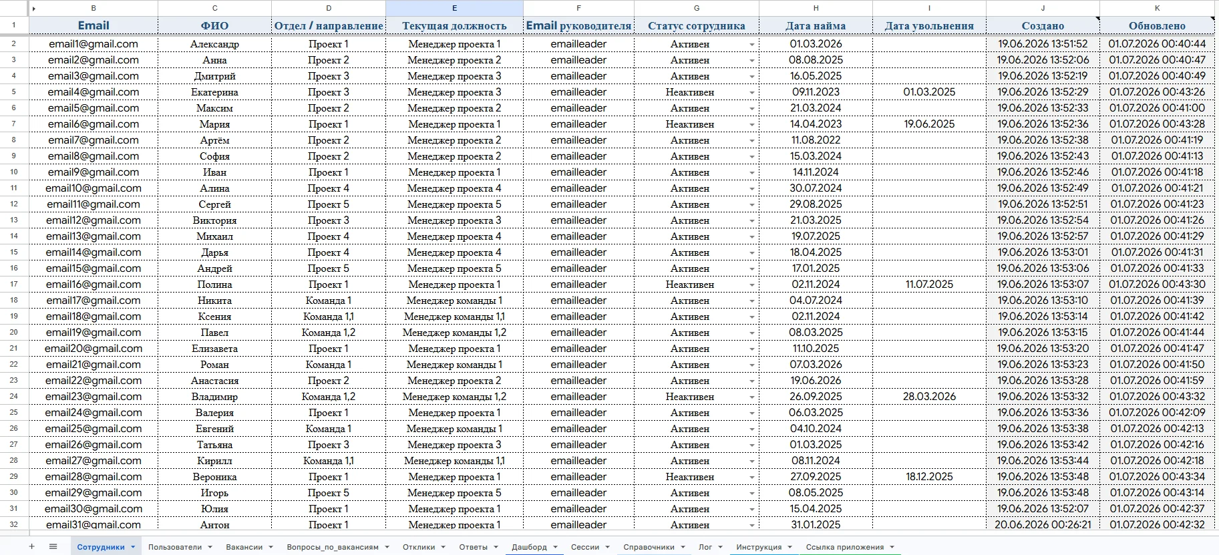This screenshot has height=555, width=1219.
Task: Open the Дашборд tab menu arrow
Action: click(x=556, y=547)
